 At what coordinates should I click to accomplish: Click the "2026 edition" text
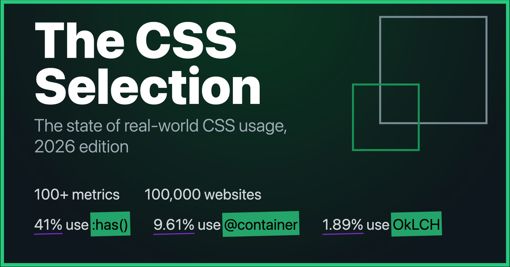(x=82, y=147)
